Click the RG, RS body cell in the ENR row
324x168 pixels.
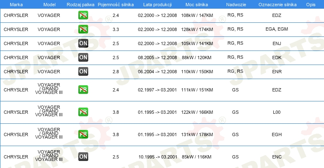point(235,71)
